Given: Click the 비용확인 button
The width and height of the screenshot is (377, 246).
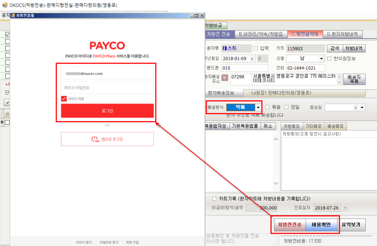Looking at the screenshot, I should (321, 225).
